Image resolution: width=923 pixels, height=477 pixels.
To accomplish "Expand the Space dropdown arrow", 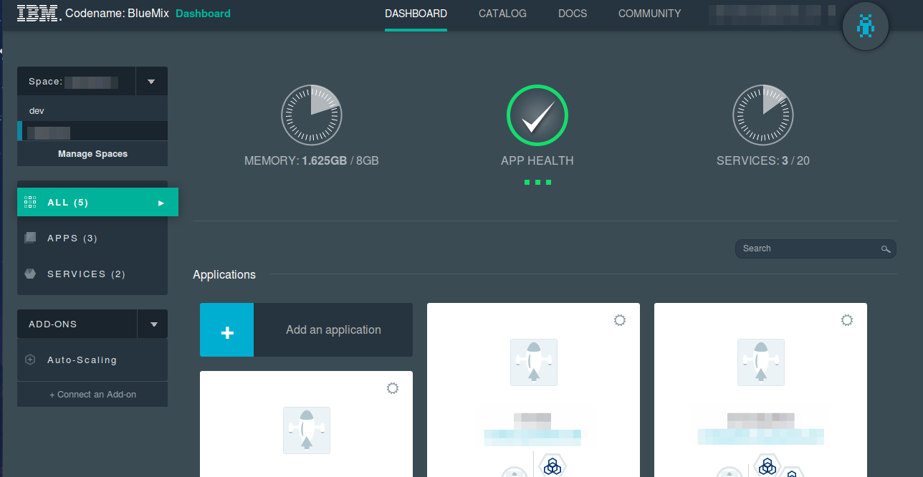I will point(151,82).
